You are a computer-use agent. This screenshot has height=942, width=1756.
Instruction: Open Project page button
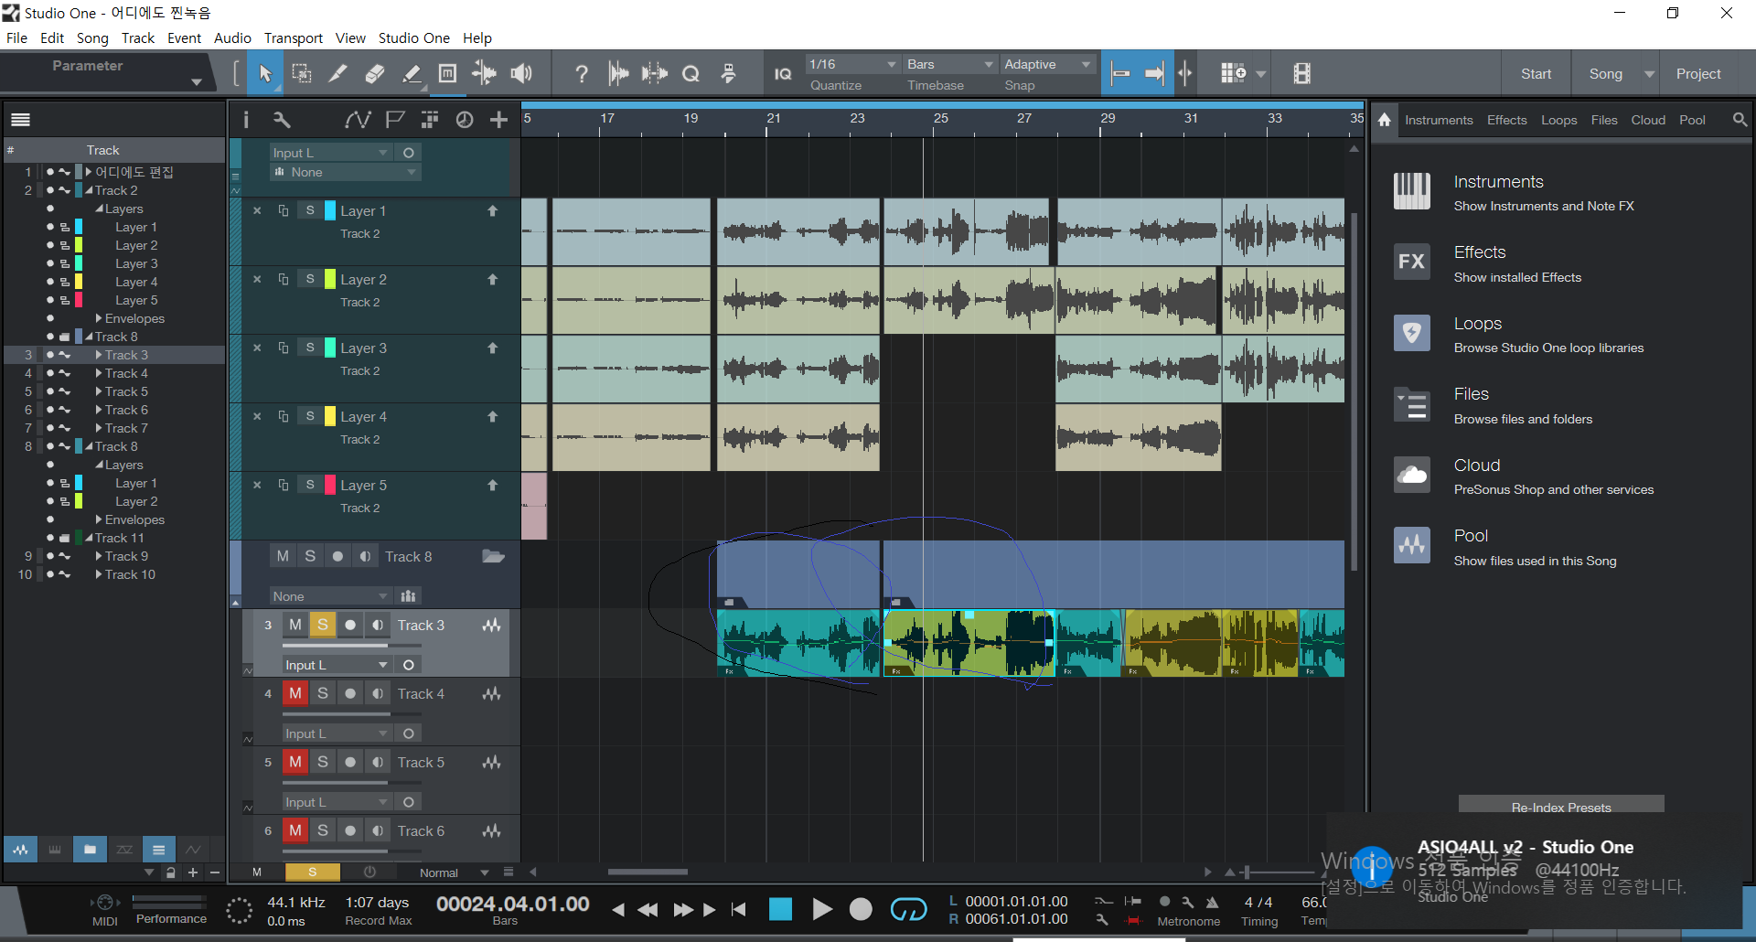point(1697,74)
